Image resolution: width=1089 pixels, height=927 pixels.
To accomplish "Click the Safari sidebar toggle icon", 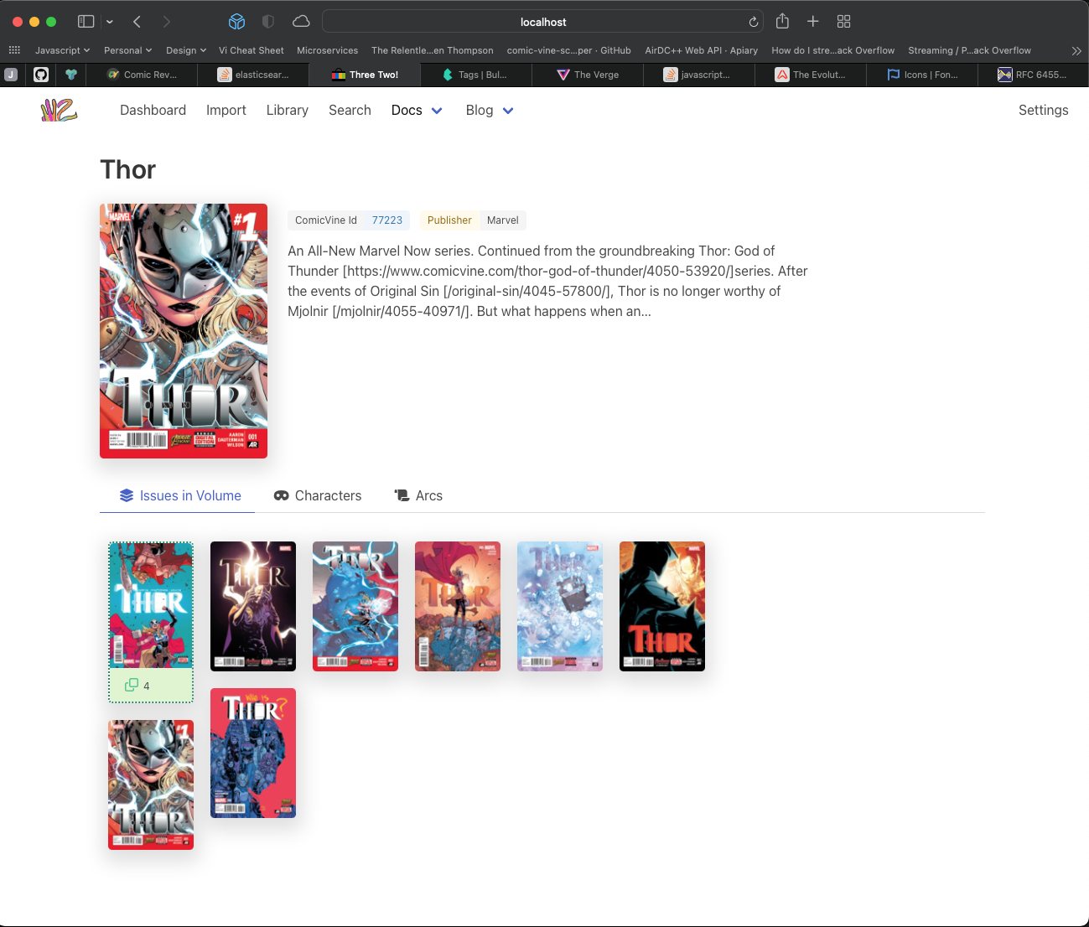I will (86, 22).
